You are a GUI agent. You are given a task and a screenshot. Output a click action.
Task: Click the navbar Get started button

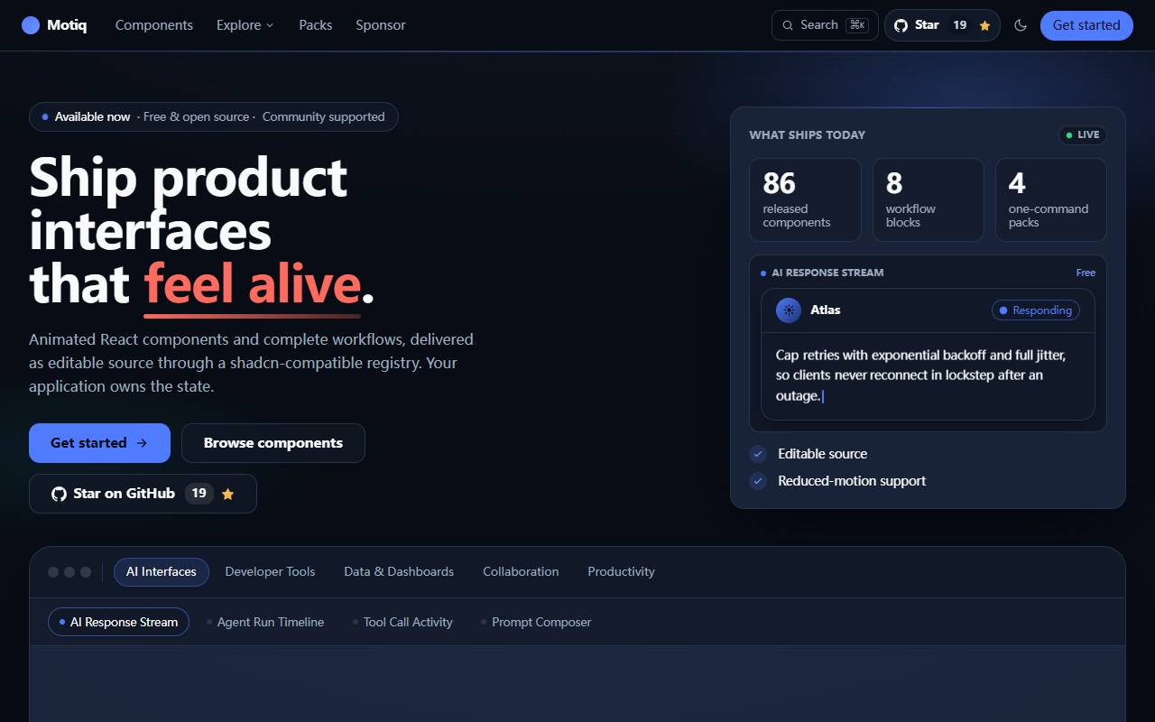click(1086, 25)
